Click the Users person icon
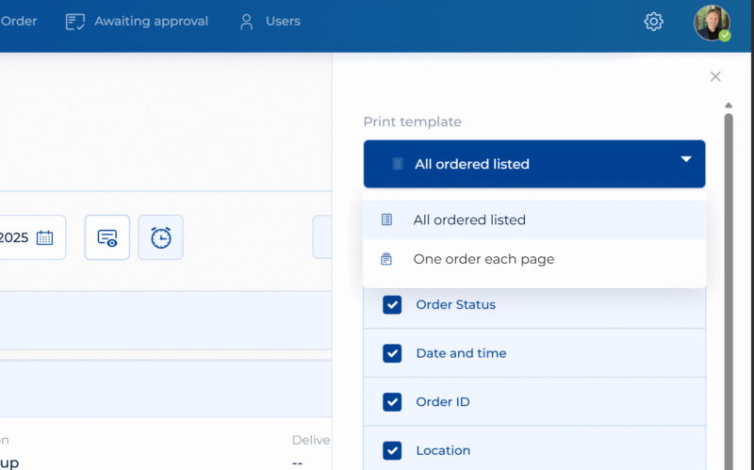The width and height of the screenshot is (754, 470). coord(246,22)
